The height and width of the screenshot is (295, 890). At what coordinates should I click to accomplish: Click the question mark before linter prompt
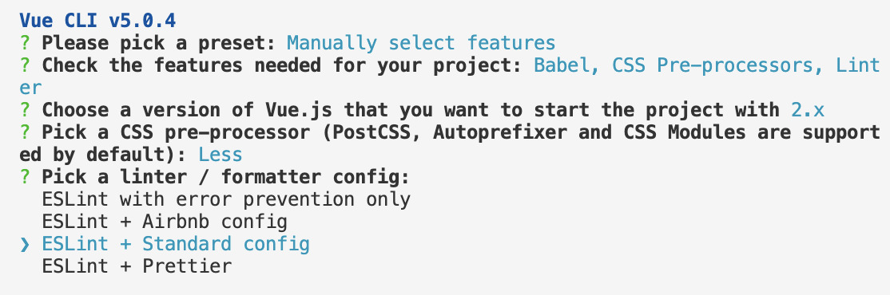pos(25,177)
